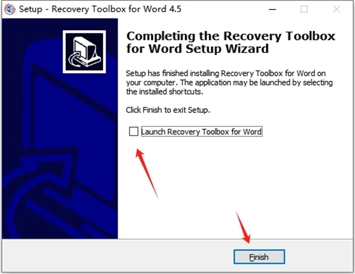Click the "Launch Recovery Toolbox for Word" label
This screenshot has height=274, width=355.
tap(202, 132)
